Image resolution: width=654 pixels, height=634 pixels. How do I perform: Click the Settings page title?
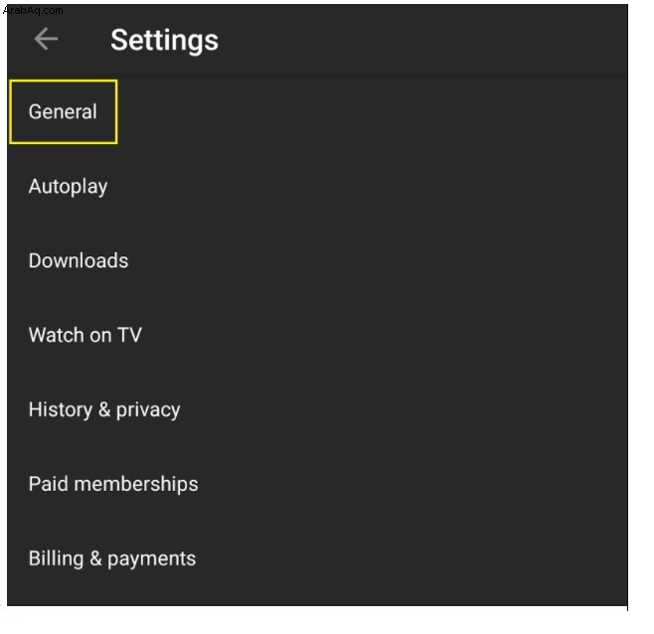point(164,41)
